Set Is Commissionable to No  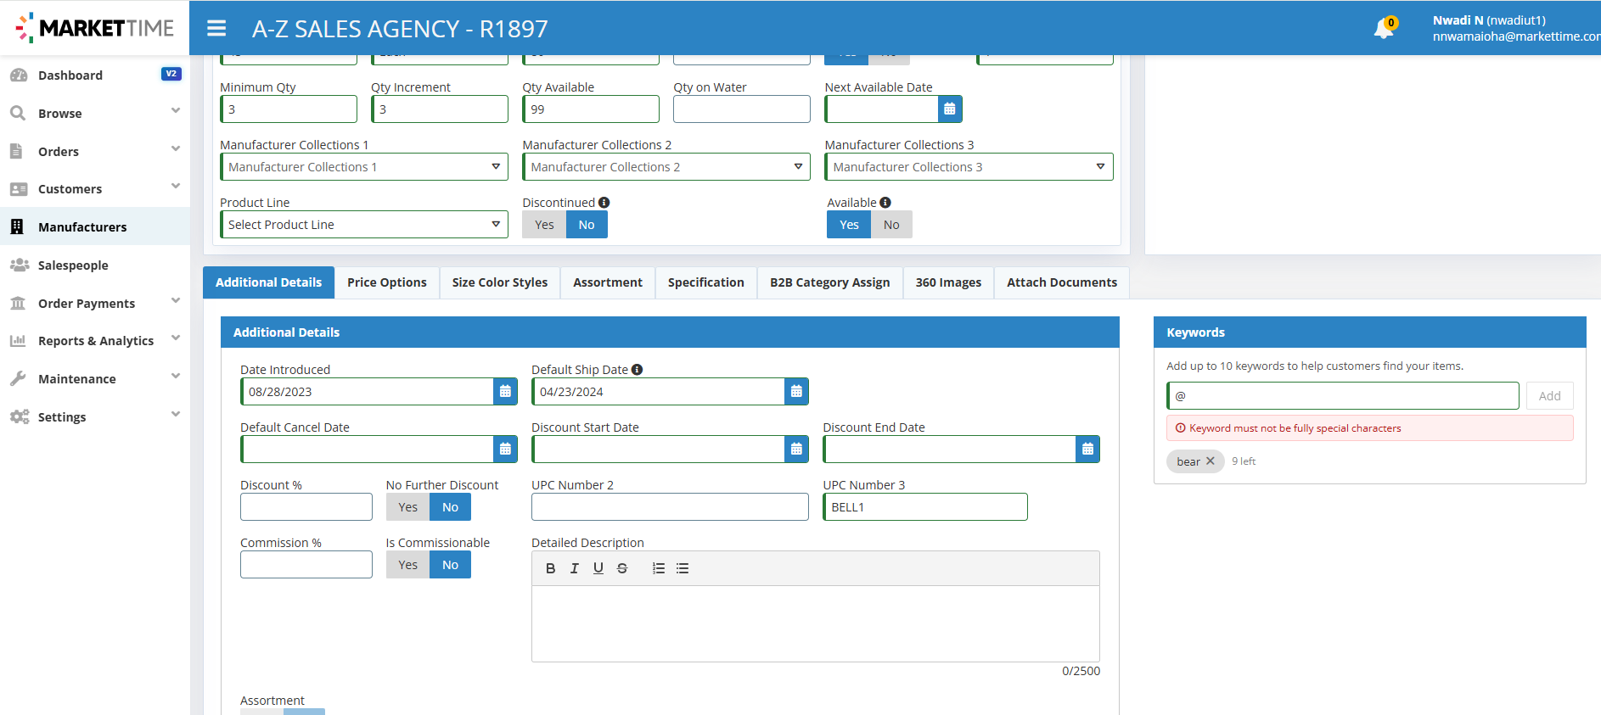point(450,565)
